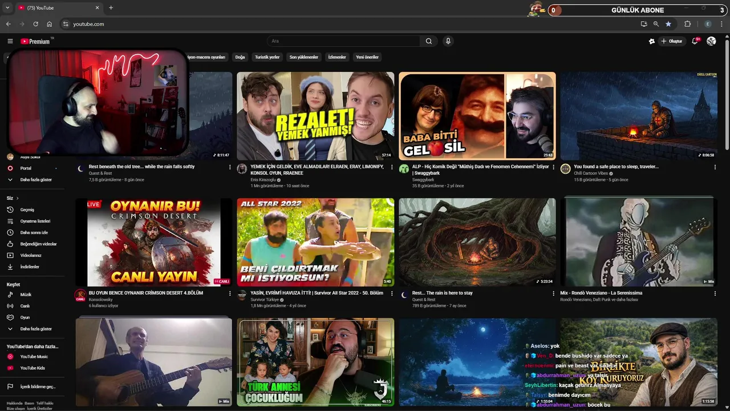Start voice search with the microphone
730x411 pixels.
pos(448,41)
